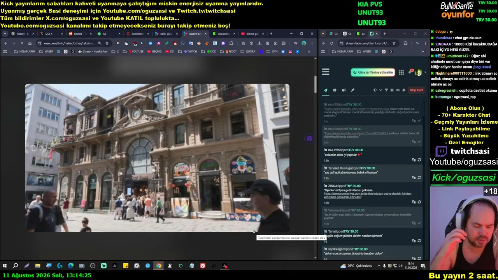Copy the ZINDA tip message
The image size is (498, 280).
tap(414, 202)
